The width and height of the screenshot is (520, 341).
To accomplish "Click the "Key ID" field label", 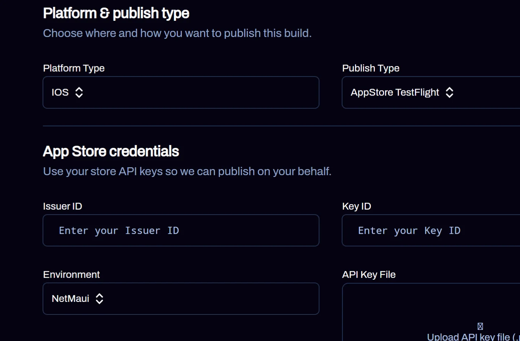I will click(356, 206).
